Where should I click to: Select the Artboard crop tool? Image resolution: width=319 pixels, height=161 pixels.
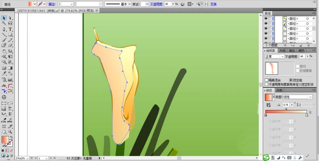(x=4, y=126)
